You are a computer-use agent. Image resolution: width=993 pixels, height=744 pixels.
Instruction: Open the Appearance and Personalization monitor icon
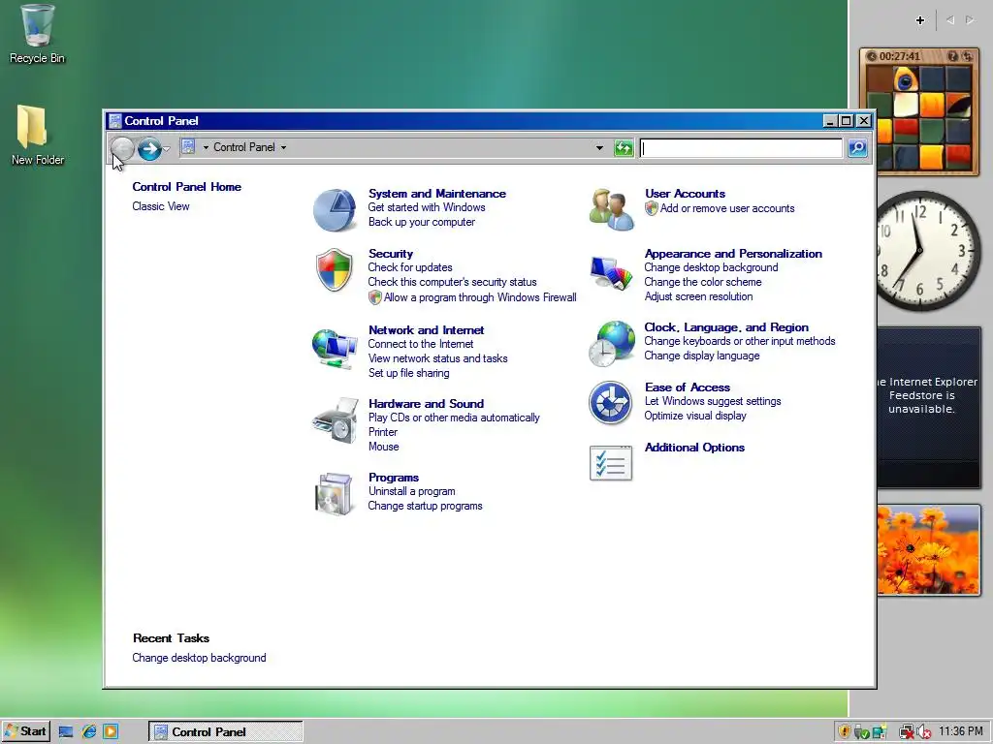pos(611,272)
